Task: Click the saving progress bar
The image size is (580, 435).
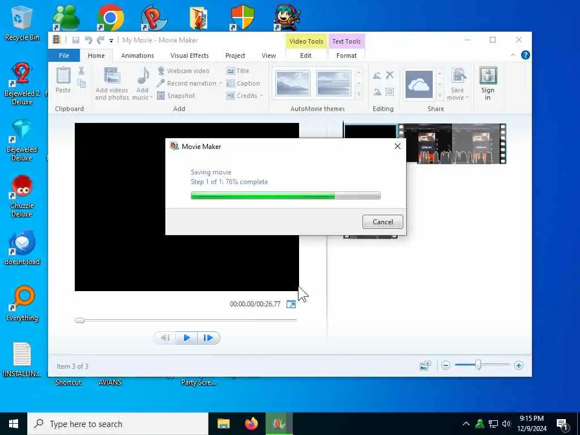Action: tap(285, 195)
